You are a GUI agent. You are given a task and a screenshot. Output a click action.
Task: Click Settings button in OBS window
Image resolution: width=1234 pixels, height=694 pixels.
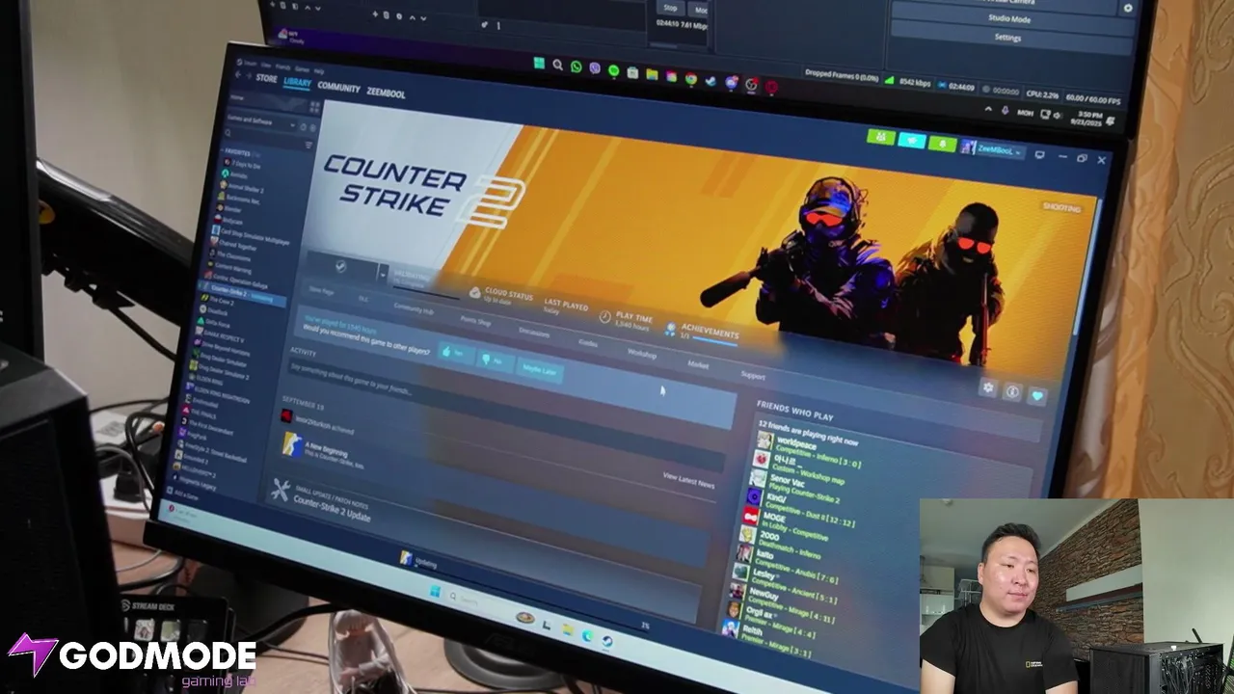(x=1008, y=38)
